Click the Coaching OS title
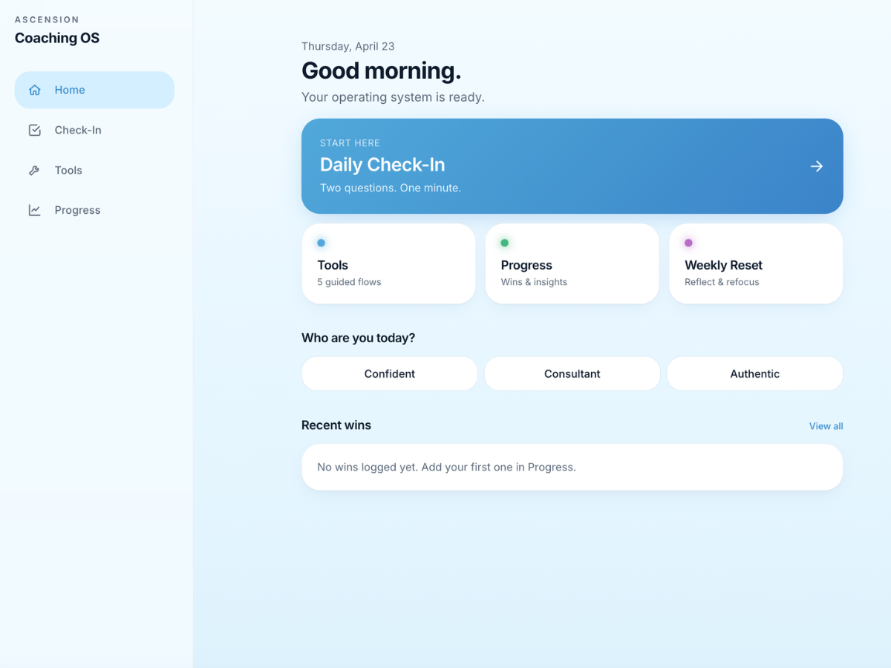The width and height of the screenshot is (891, 668). pos(57,38)
